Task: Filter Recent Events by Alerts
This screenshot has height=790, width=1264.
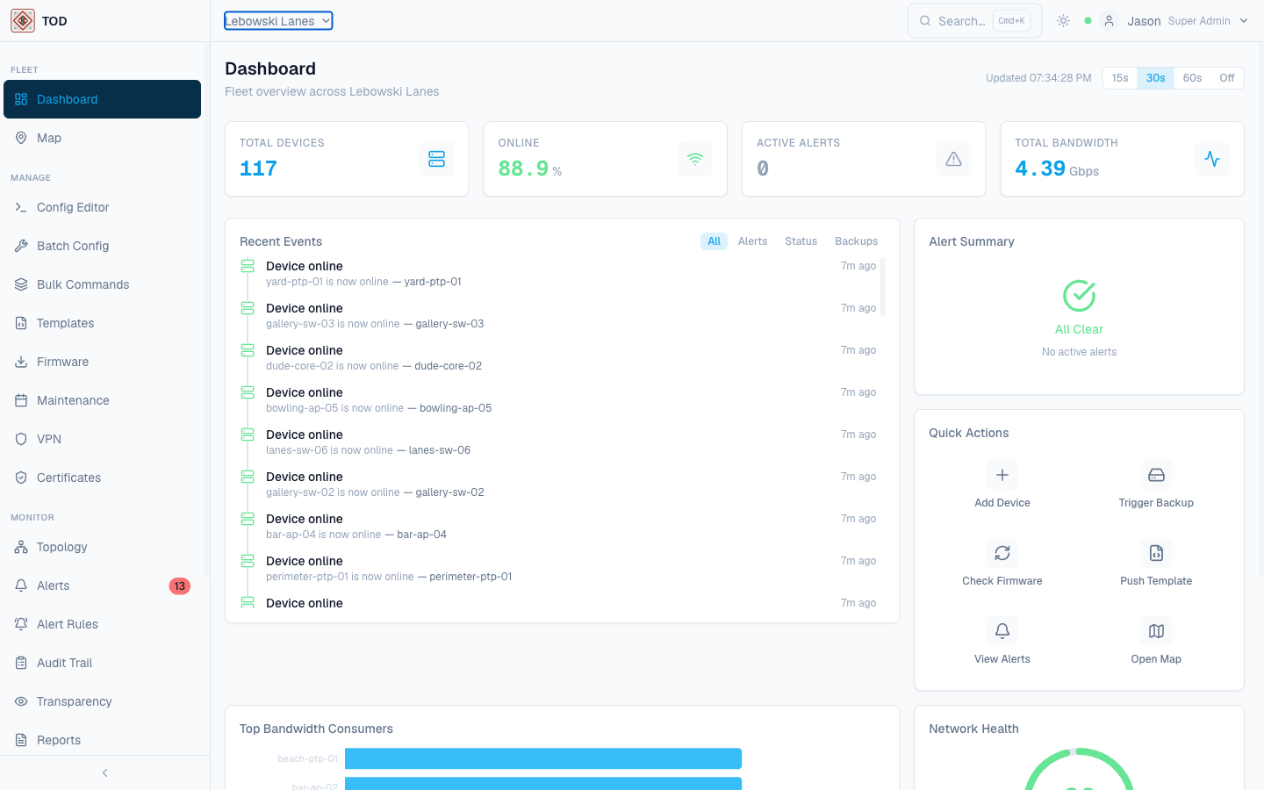Action: (752, 241)
